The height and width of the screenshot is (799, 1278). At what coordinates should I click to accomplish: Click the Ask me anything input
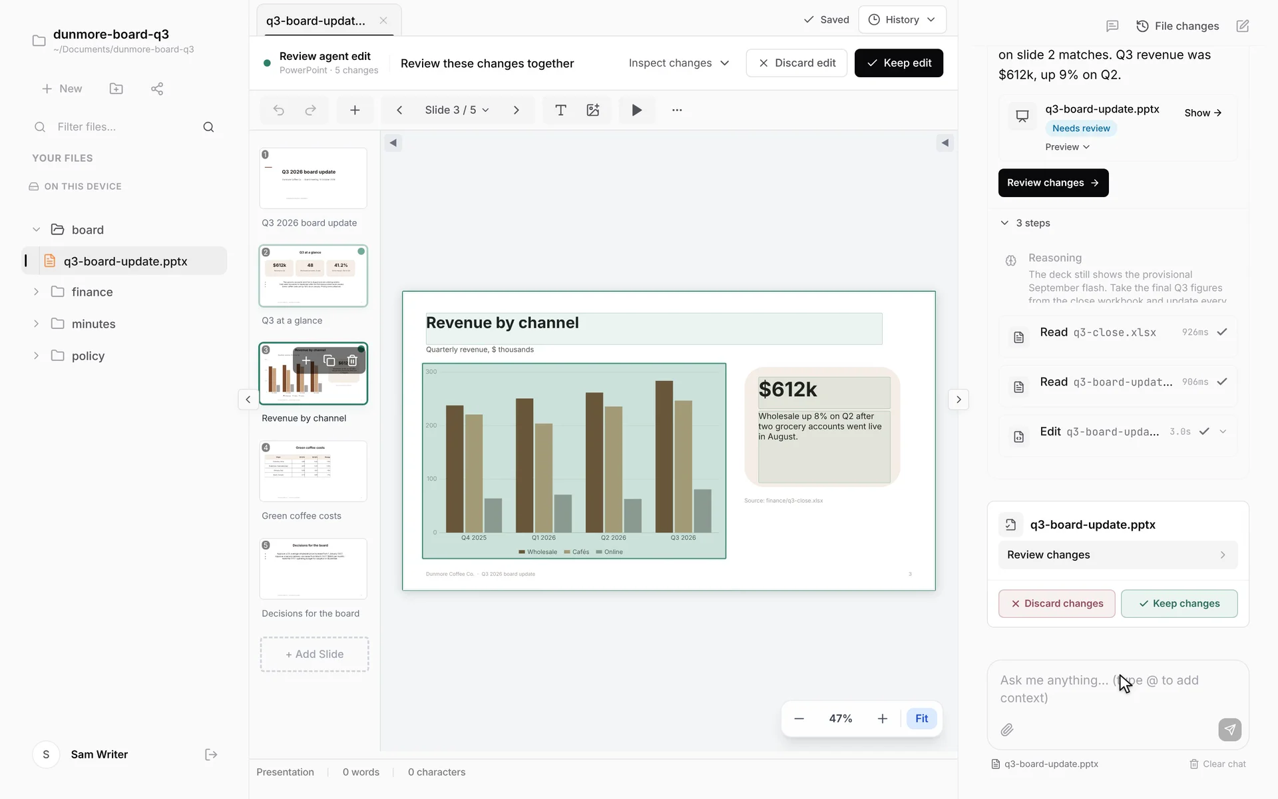[1118, 689]
